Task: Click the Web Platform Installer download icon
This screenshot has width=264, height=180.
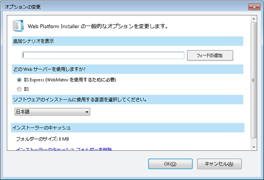Action: click(x=18, y=26)
